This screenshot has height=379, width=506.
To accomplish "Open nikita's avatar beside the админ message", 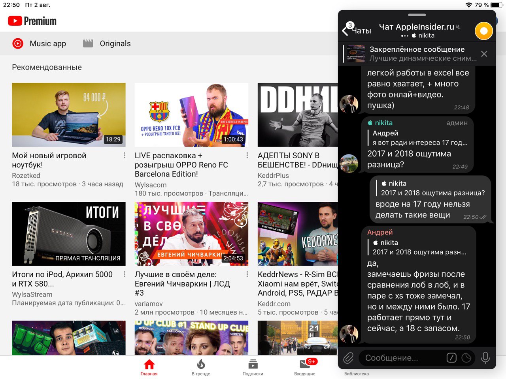I will pos(349,163).
